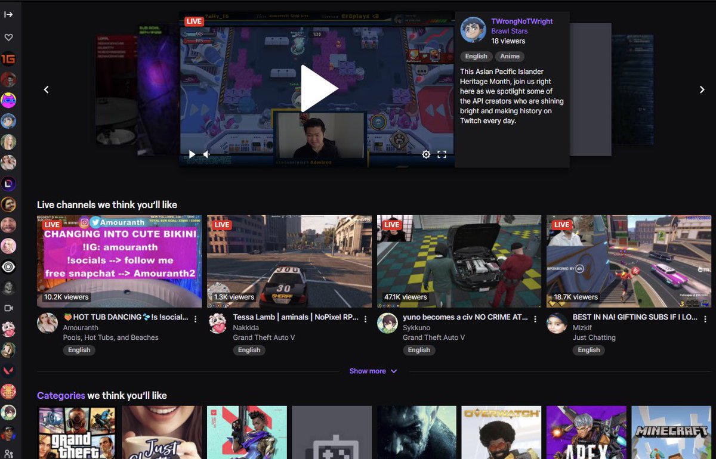
Task: Open the red-gold dragon mask sidebar channel
Action: click(x=8, y=392)
